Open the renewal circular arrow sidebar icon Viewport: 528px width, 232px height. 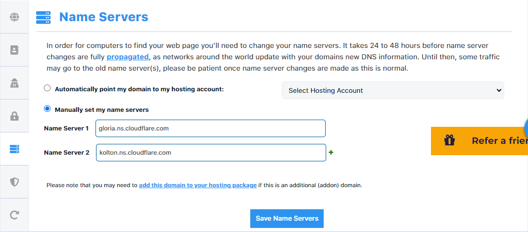pos(14,215)
